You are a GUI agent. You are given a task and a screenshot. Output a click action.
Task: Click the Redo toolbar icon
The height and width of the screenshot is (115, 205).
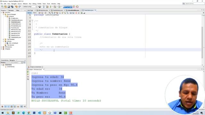tap(20, 7)
